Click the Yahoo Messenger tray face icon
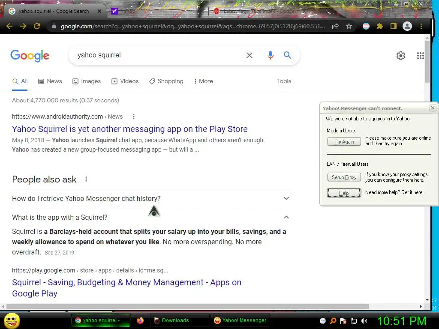Image resolution: width=439 pixels, height=329 pixels. coord(322,321)
